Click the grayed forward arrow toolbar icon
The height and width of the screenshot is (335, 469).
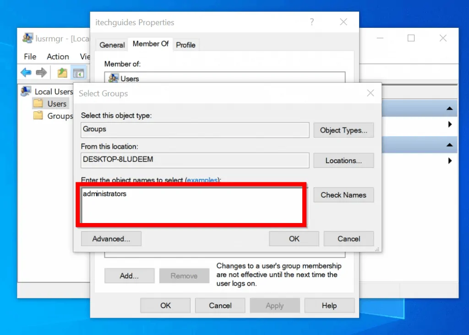point(41,72)
